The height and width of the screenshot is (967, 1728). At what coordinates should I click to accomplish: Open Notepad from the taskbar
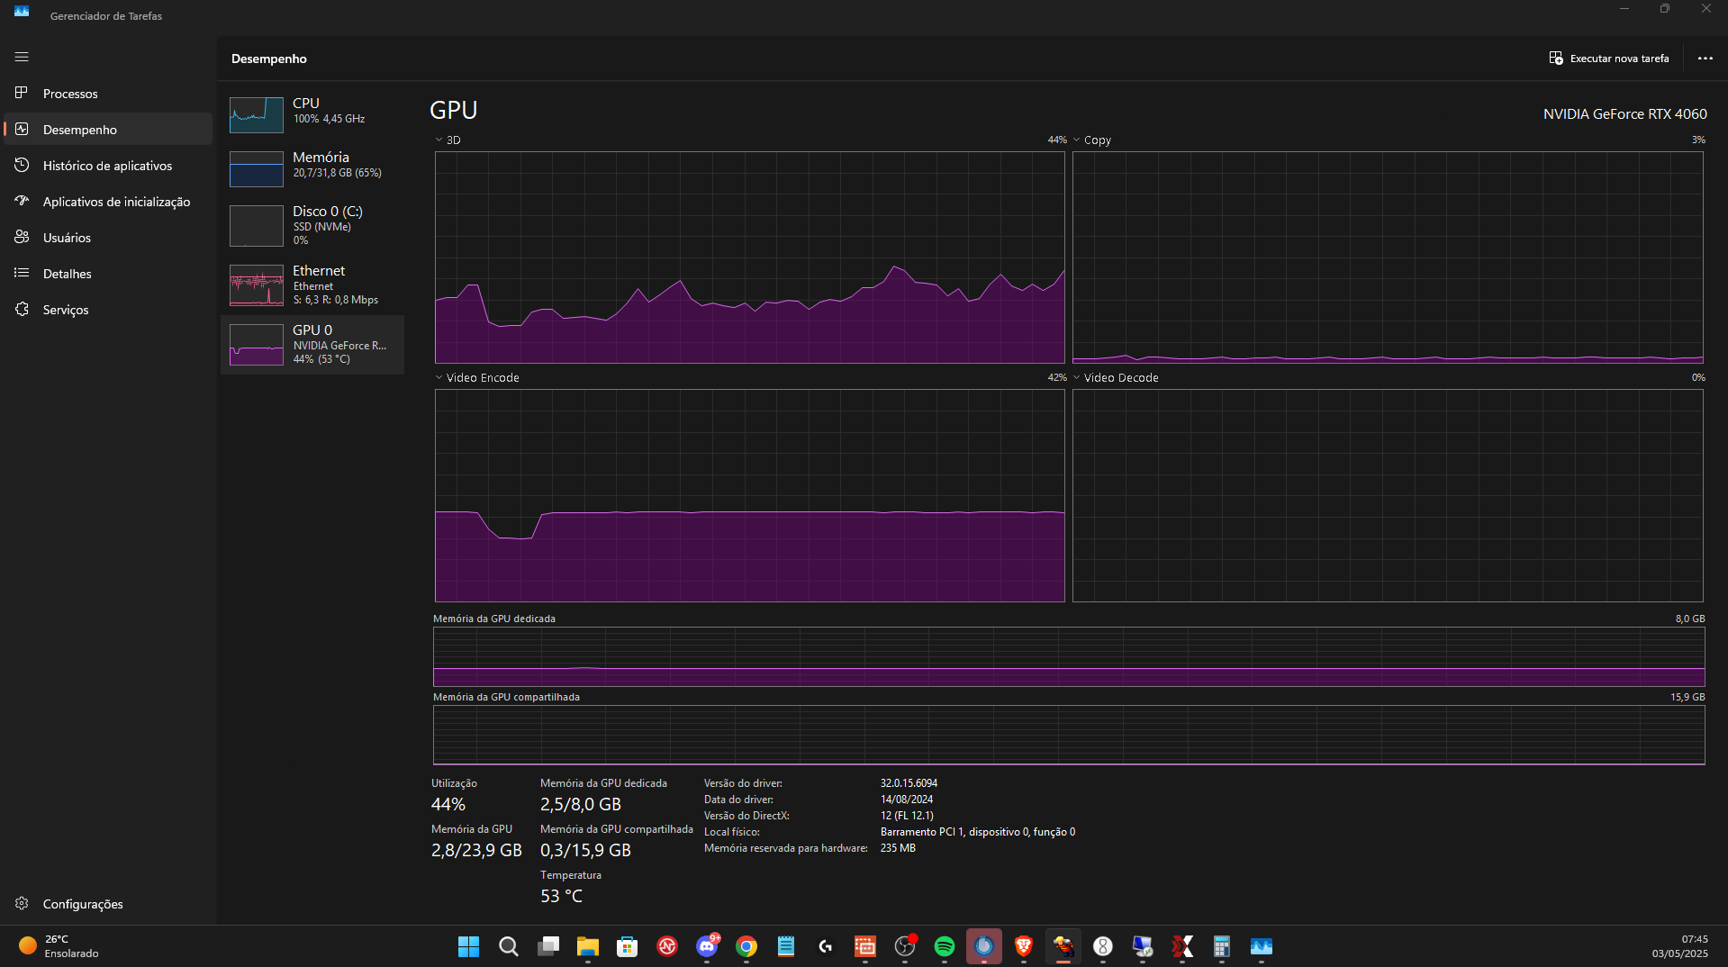[786, 946]
